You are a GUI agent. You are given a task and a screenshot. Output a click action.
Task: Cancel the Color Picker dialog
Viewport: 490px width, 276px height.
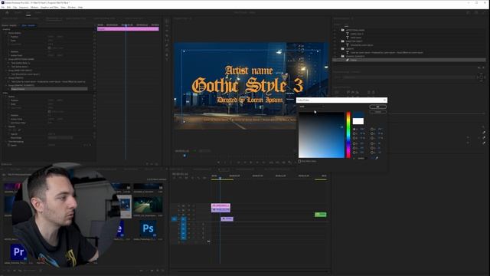[x=377, y=112]
